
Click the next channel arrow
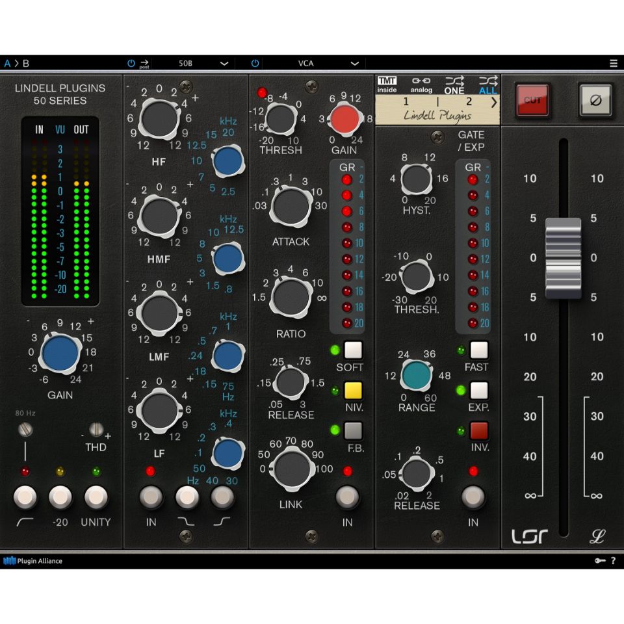(494, 103)
